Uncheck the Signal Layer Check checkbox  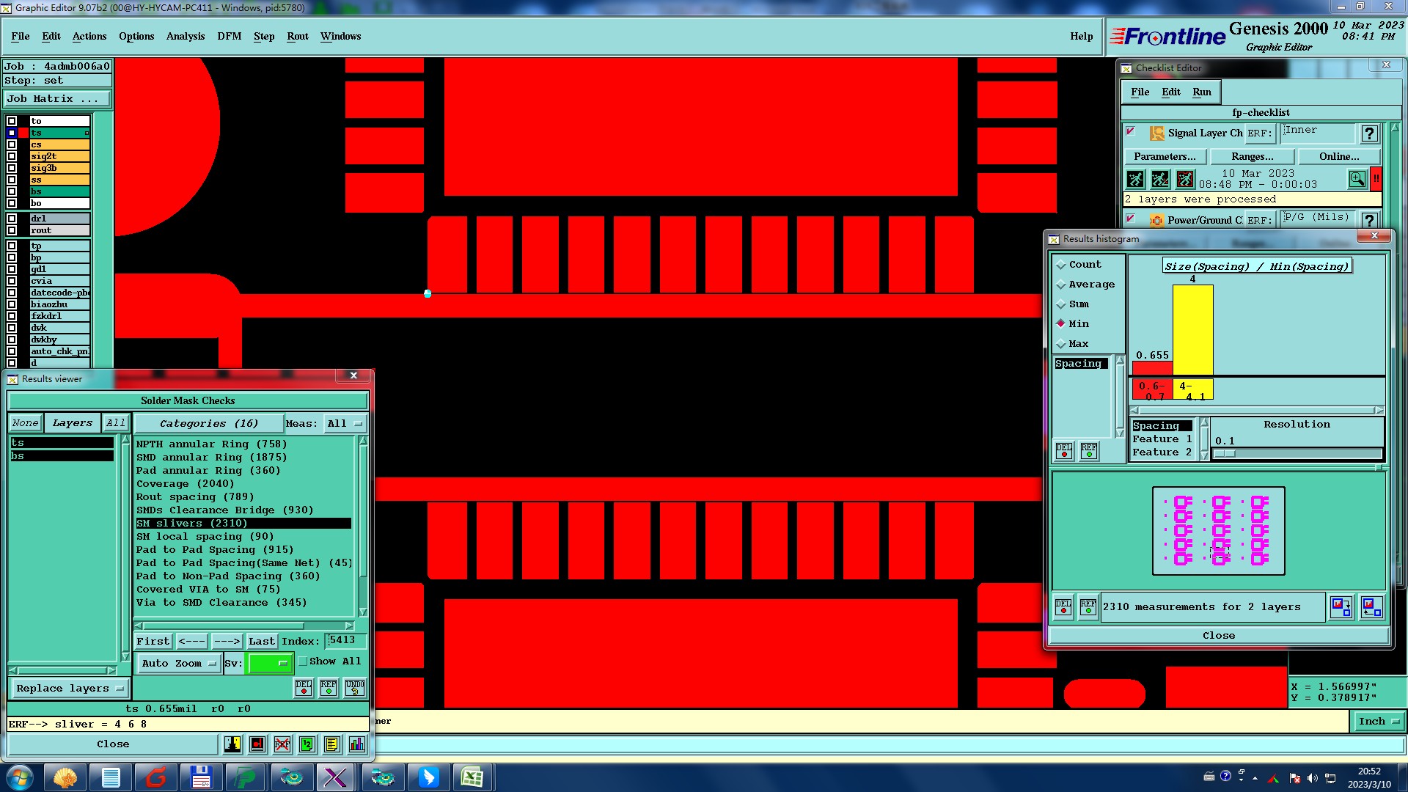(x=1131, y=132)
